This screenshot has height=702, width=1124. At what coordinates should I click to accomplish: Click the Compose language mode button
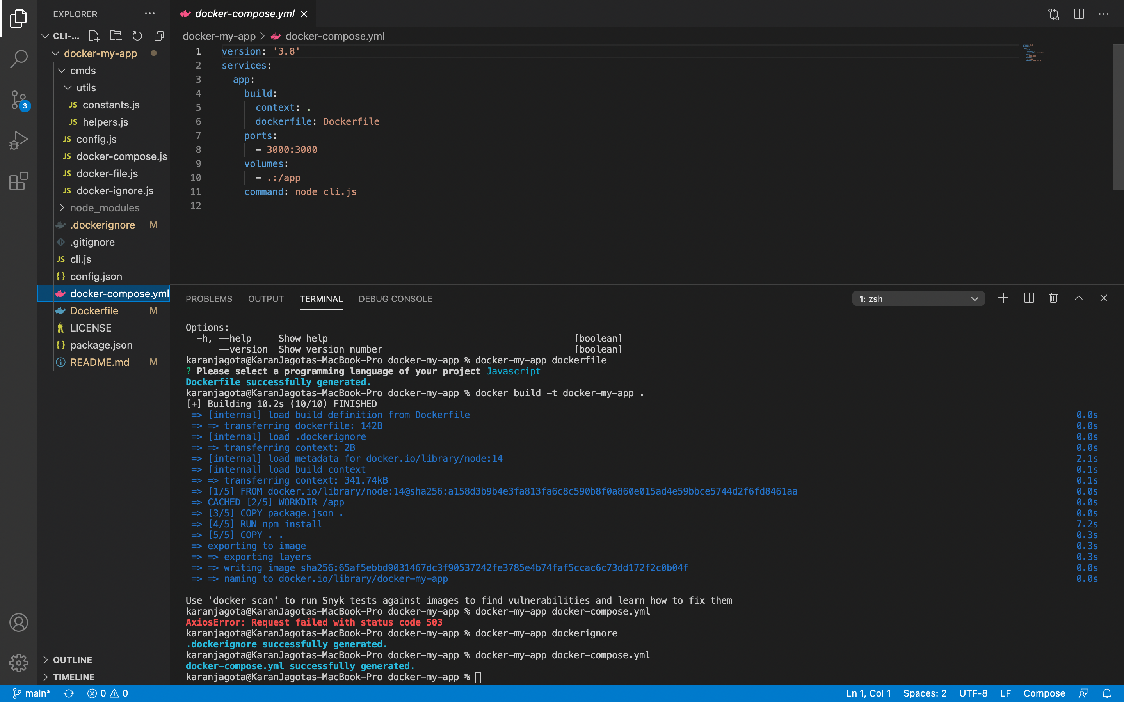point(1044,693)
